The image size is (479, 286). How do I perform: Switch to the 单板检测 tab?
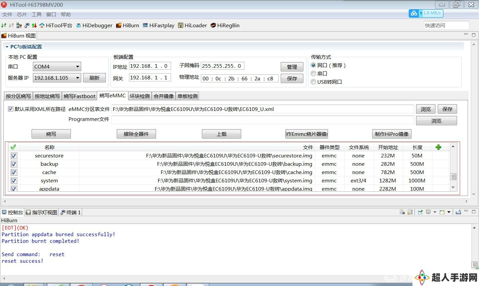188,96
